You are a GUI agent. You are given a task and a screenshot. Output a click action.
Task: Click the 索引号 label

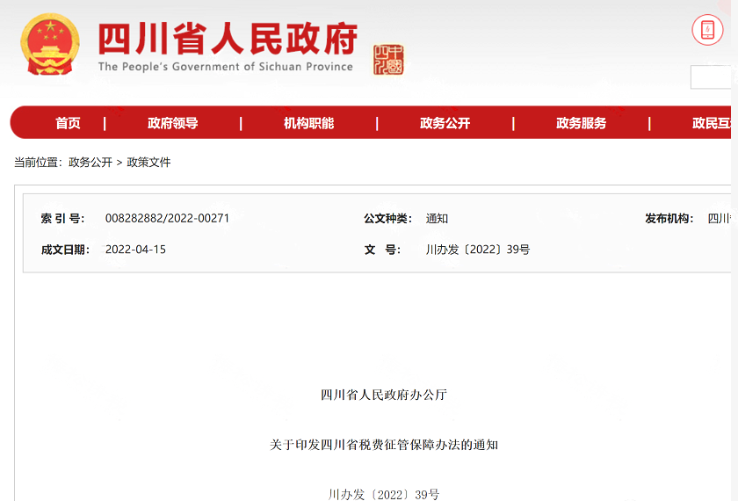point(62,219)
